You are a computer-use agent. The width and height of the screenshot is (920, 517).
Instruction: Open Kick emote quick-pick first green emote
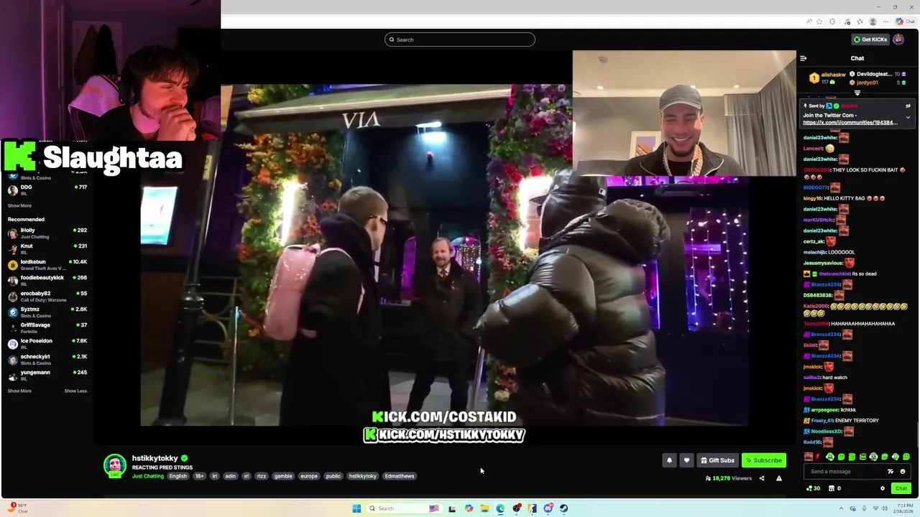click(x=830, y=457)
